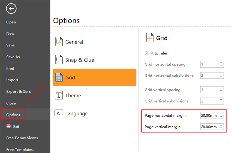Image resolution: width=232 pixels, height=153 pixels.
Task: Decrease Grid horizontal subdivisions value
Action: 221,77
